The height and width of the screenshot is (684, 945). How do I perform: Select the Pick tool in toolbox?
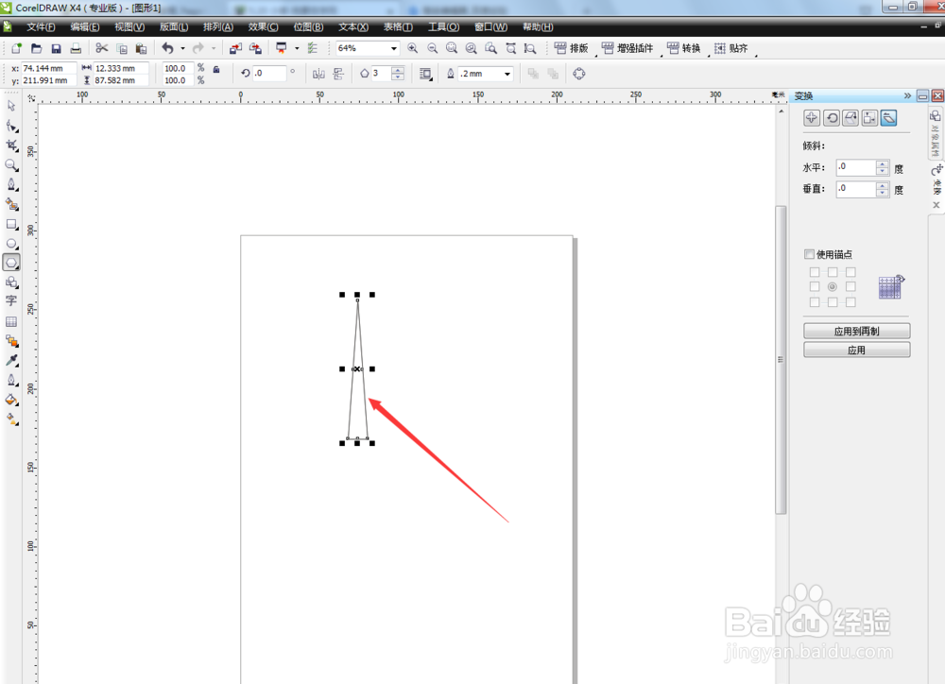pyautogui.click(x=11, y=106)
